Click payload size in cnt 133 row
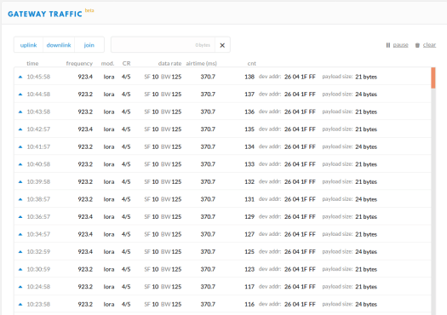 tap(349, 164)
